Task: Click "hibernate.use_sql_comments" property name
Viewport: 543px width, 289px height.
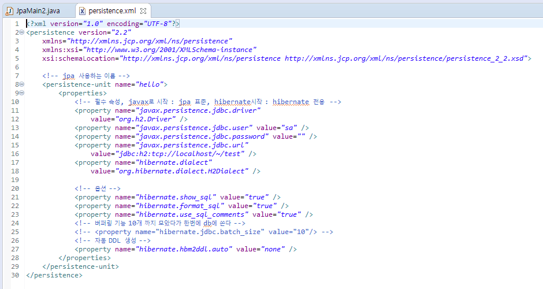Action: pyautogui.click(x=192, y=214)
